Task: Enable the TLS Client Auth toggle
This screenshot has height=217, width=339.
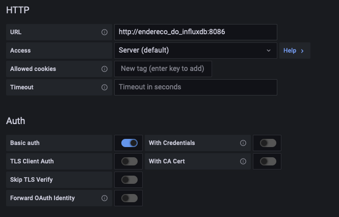Action: coord(129,161)
